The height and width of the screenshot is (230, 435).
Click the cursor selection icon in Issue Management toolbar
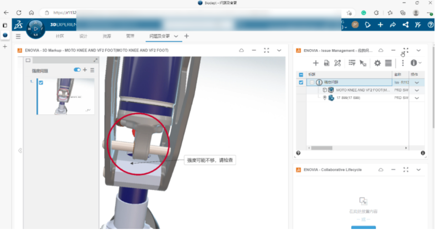pyautogui.click(x=363, y=63)
